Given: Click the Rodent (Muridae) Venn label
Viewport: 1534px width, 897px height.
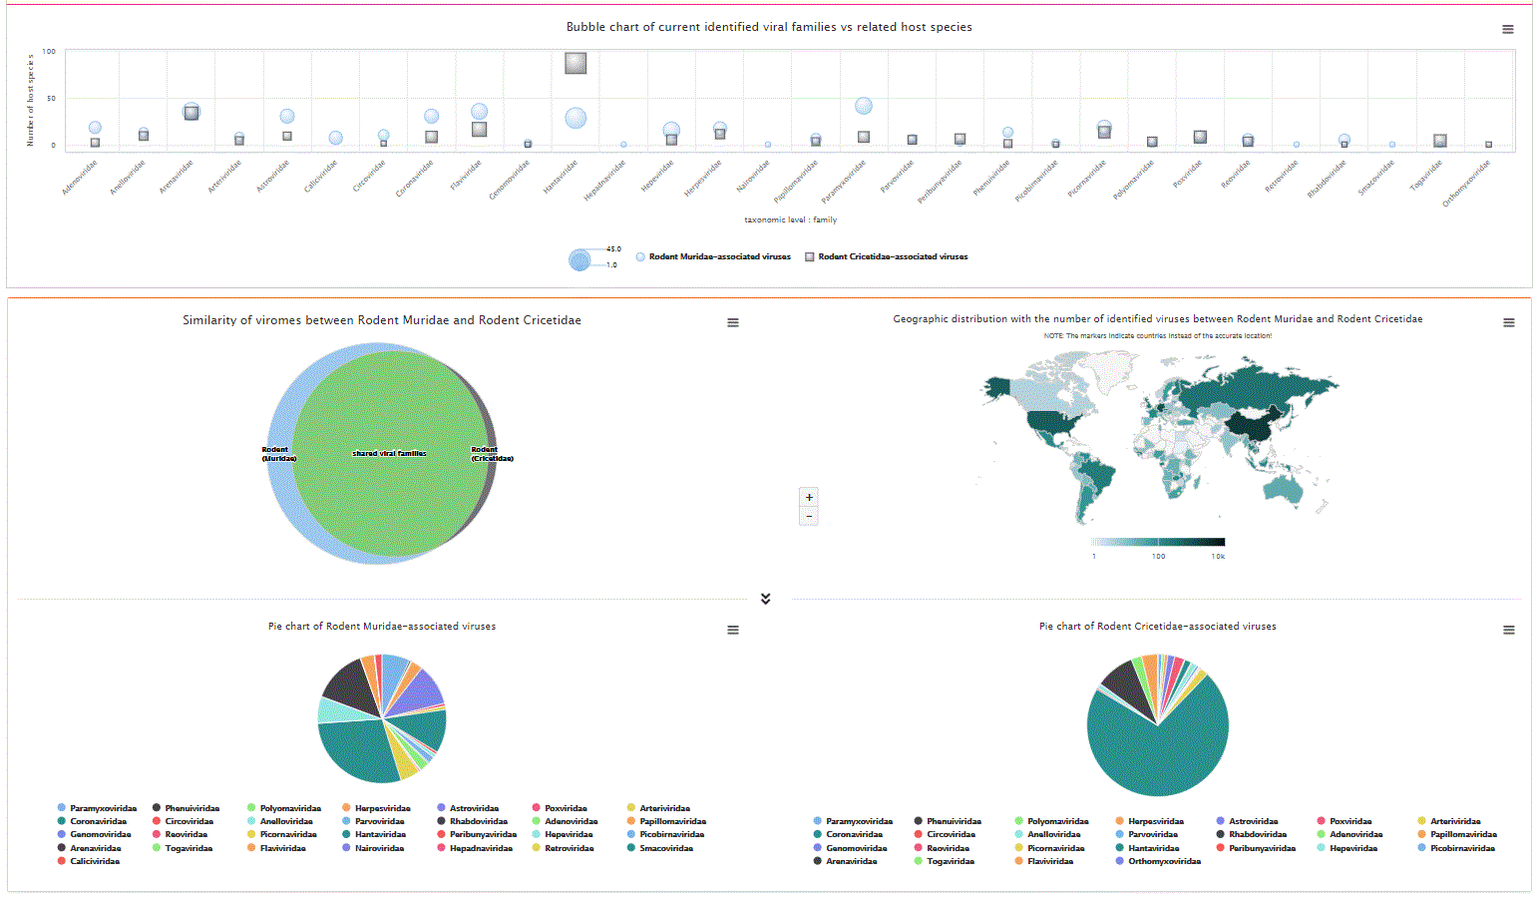Looking at the screenshot, I should (x=277, y=454).
